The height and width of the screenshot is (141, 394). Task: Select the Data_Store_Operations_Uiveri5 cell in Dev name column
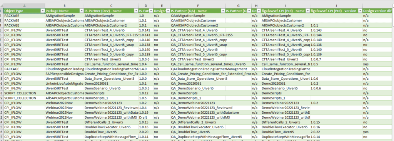pyautogui.click(x=111, y=79)
